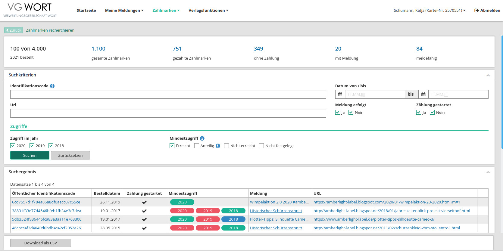This screenshot has width=503, height=251.
Task: Uncheck the 2018 Zugriff im Jahr checkbox
Action: coord(51,146)
